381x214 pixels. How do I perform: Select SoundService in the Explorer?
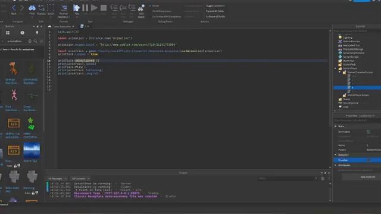tap(351, 103)
